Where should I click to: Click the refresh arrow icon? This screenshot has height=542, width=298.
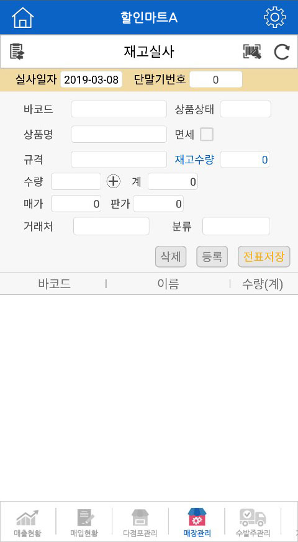coord(282,52)
